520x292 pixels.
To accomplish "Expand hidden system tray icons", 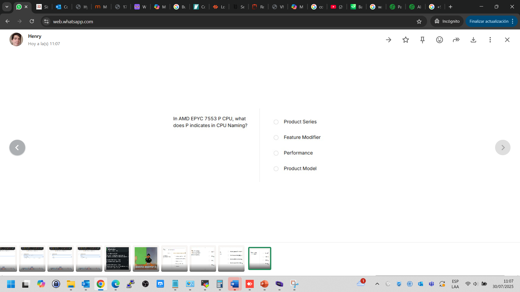I will tap(377, 284).
